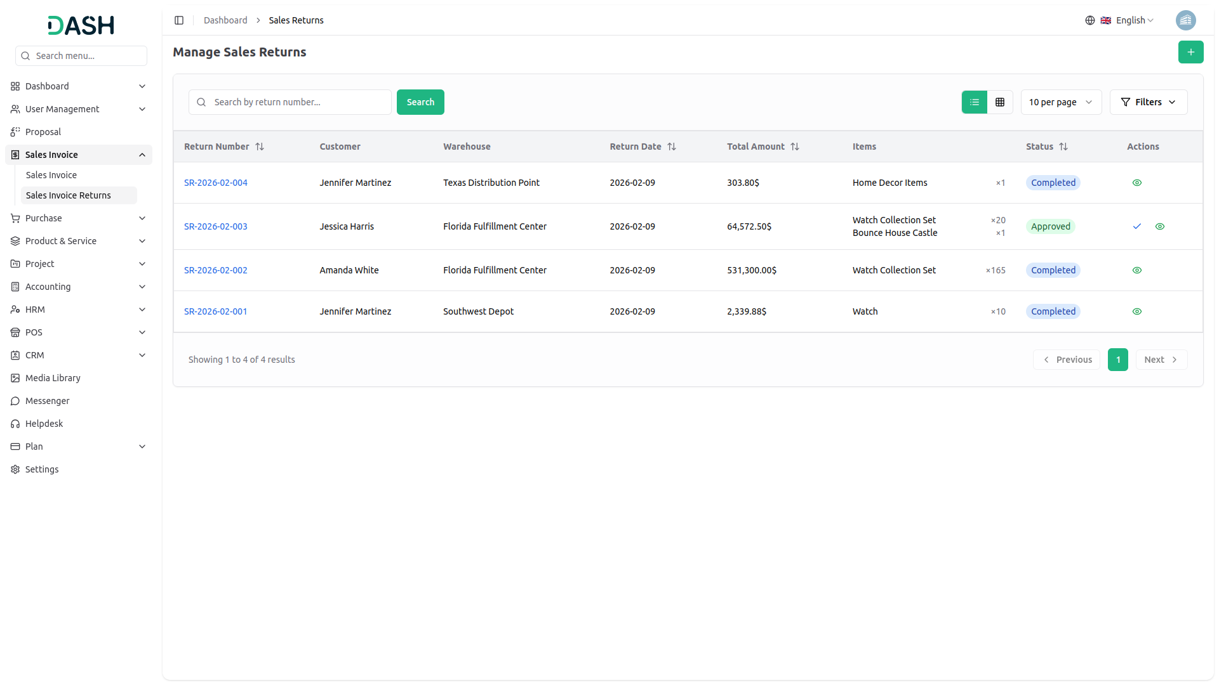
Task: Click the green plus add return button
Action: click(x=1190, y=52)
